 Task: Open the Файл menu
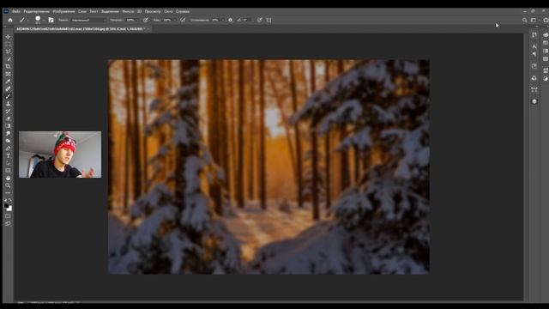[16, 11]
